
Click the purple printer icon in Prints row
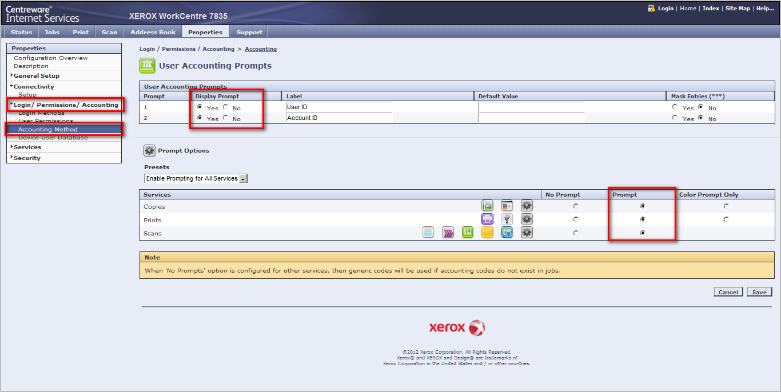coord(487,219)
